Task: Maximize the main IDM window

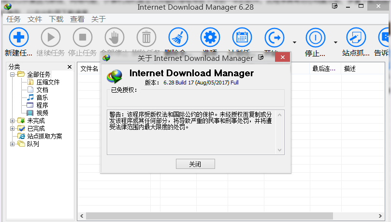Action: (361, 6)
